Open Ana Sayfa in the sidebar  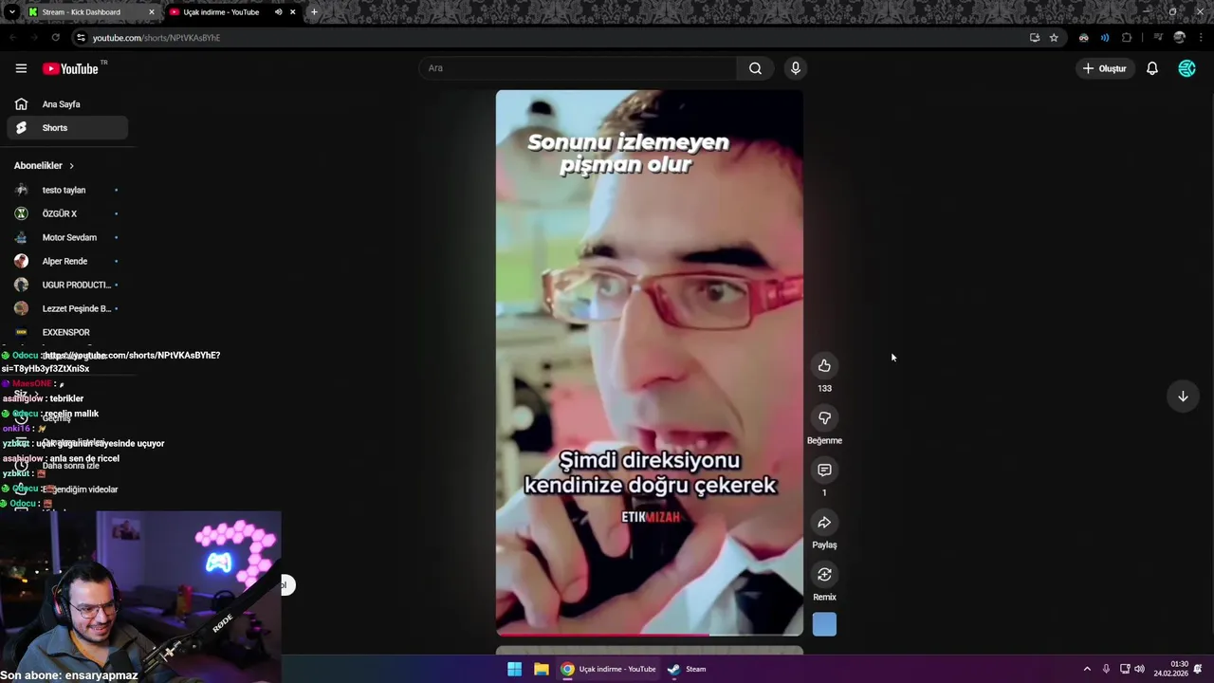(66, 104)
